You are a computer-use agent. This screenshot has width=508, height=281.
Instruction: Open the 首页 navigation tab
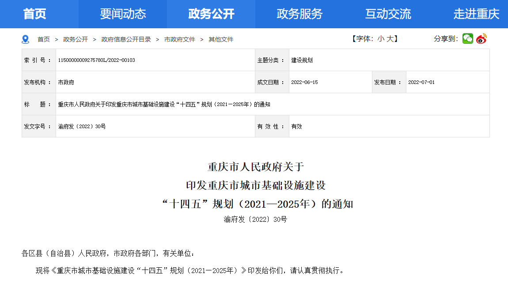pos(35,14)
